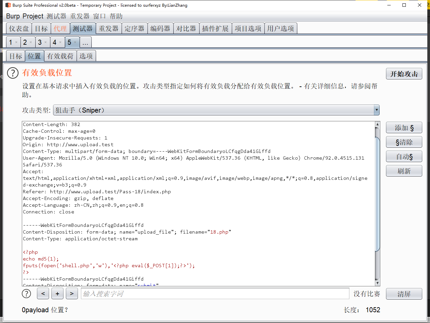This screenshot has width=430, height=323.
Task: Switch to the 用户选项 tab
Action: 281,29
